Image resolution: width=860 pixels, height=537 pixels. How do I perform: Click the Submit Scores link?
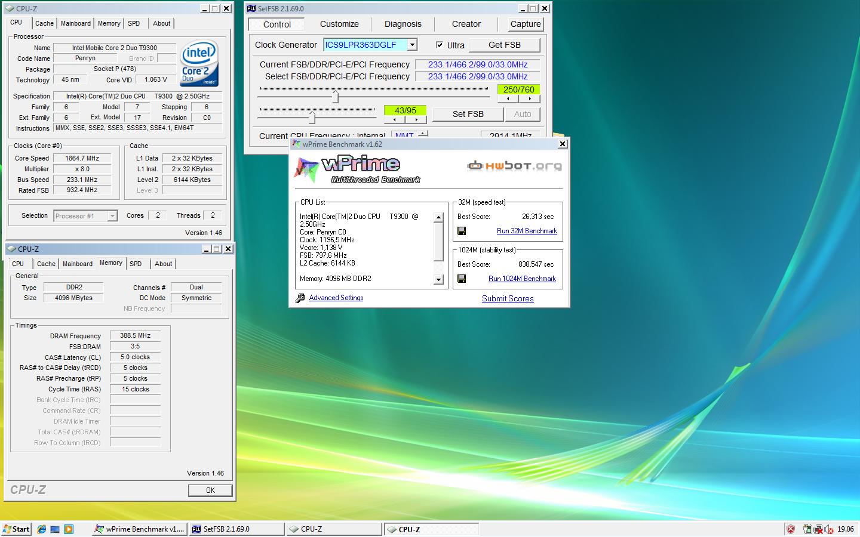point(508,298)
